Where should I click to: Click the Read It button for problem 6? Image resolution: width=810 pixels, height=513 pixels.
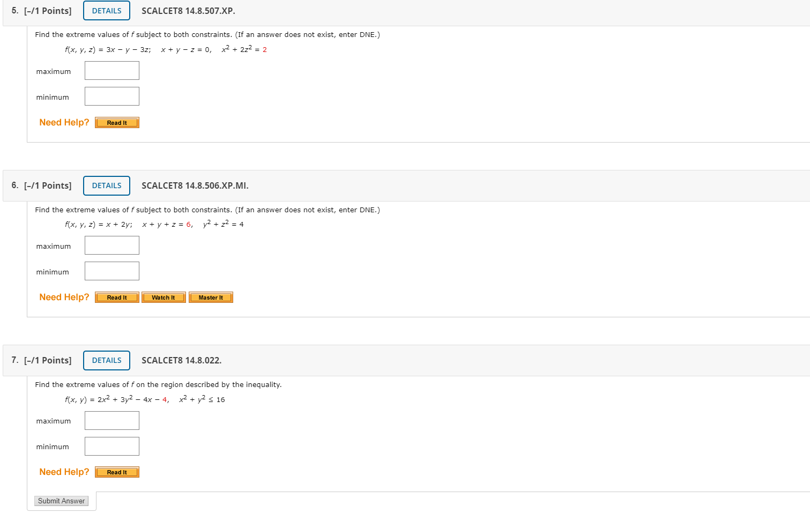[116, 297]
